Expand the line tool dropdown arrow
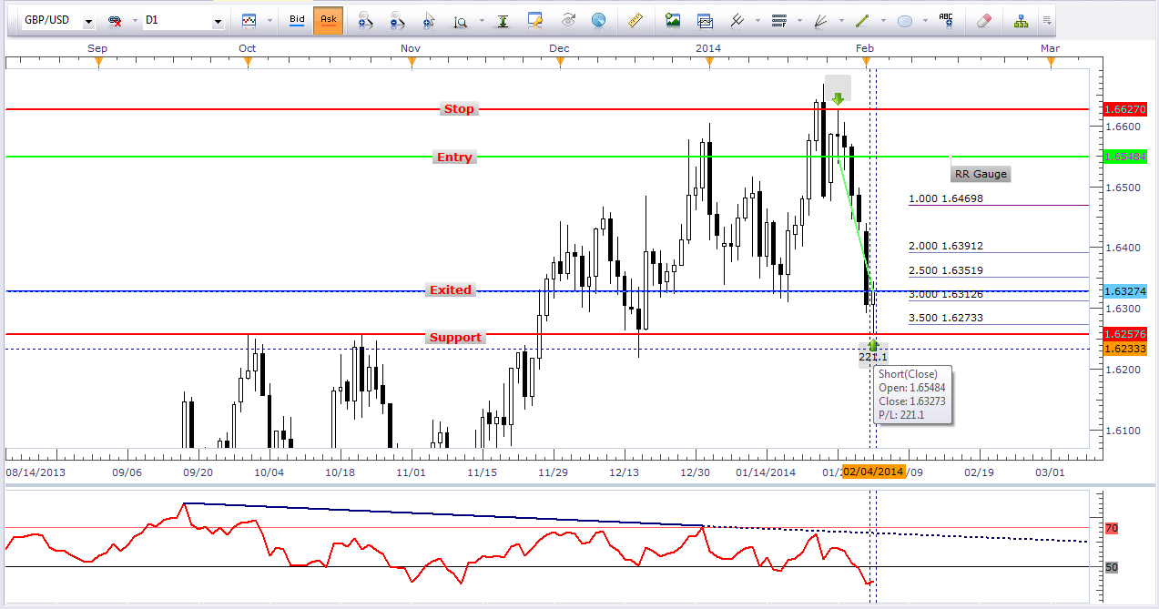 pos(883,20)
